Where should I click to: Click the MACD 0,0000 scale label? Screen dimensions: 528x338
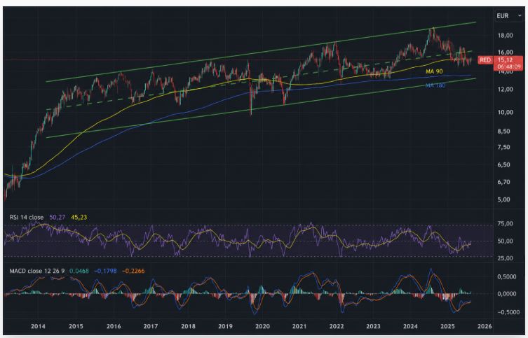[507, 294]
